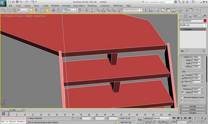This screenshot has height=124, width=208.
Task: Toggle the Window/Crossing selection icon
Action: tap(48, 10)
